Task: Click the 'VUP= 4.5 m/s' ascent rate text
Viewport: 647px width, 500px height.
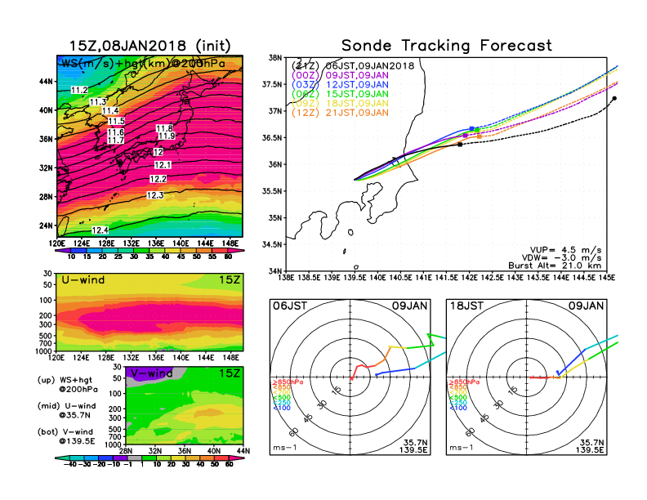Action: (565, 250)
